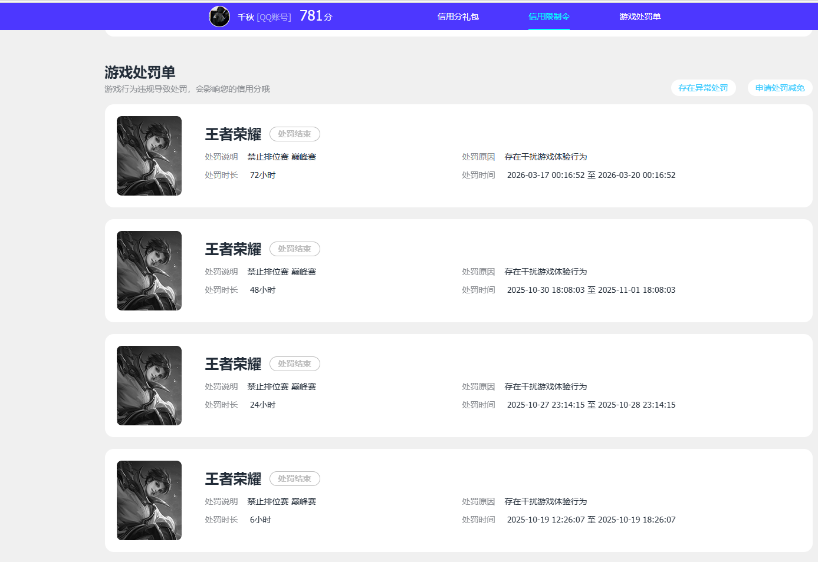Image resolution: width=818 pixels, height=562 pixels.
Task: Click the user avatar in header
Action: pos(219,16)
